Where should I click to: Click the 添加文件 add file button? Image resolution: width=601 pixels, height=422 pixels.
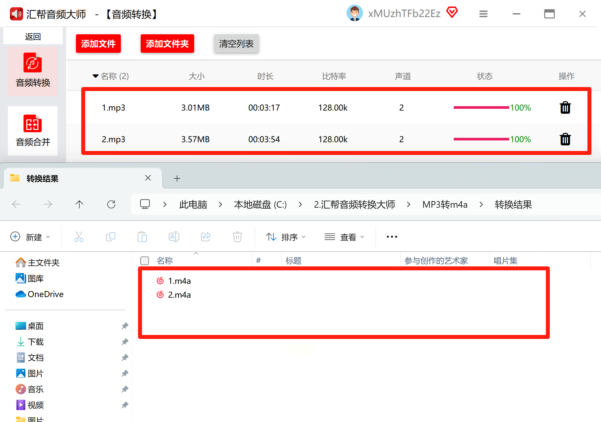point(98,44)
